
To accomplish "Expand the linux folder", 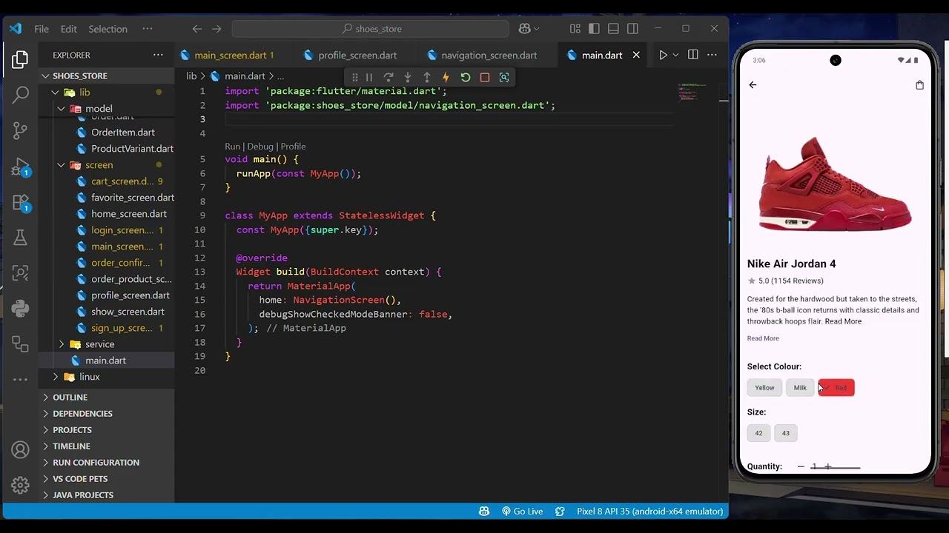I will coord(89,377).
